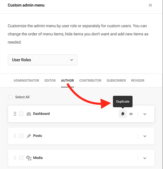Hide the Dashboard menu item with eye icon
This screenshot has height=169, width=163.
pyautogui.click(x=131, y=114)
